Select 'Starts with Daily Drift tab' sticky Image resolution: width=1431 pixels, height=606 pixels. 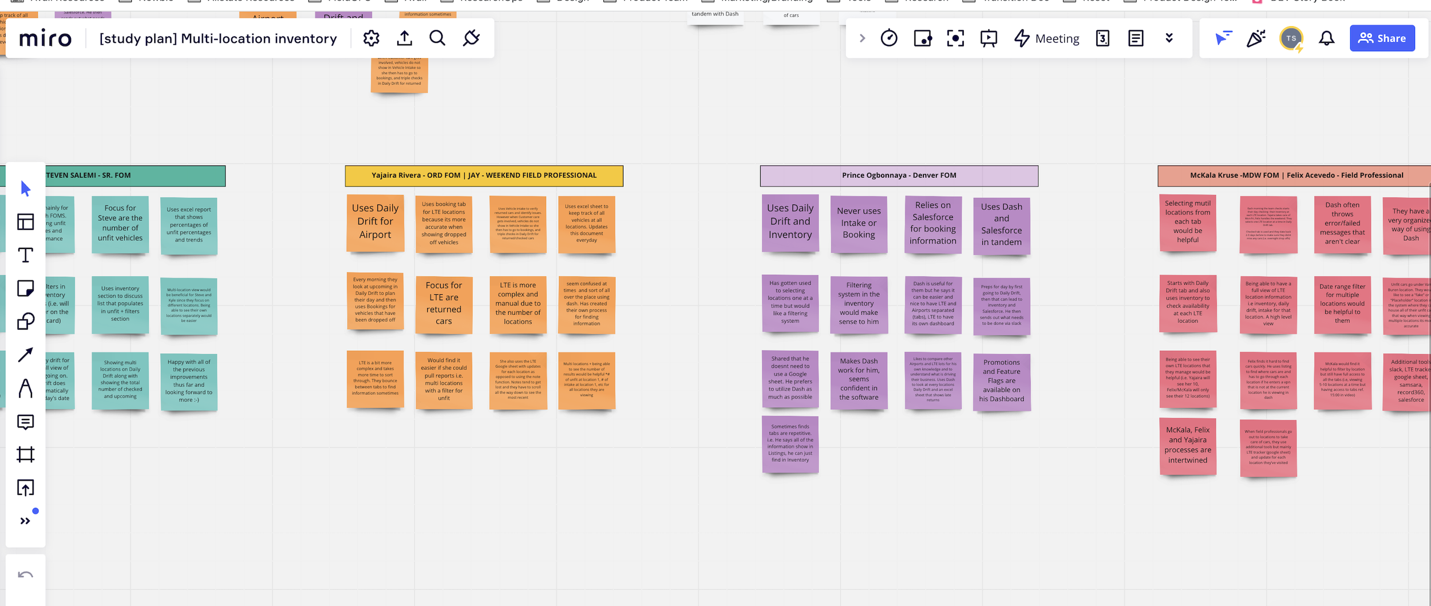pyautogui.click(x=1188, y=303)
